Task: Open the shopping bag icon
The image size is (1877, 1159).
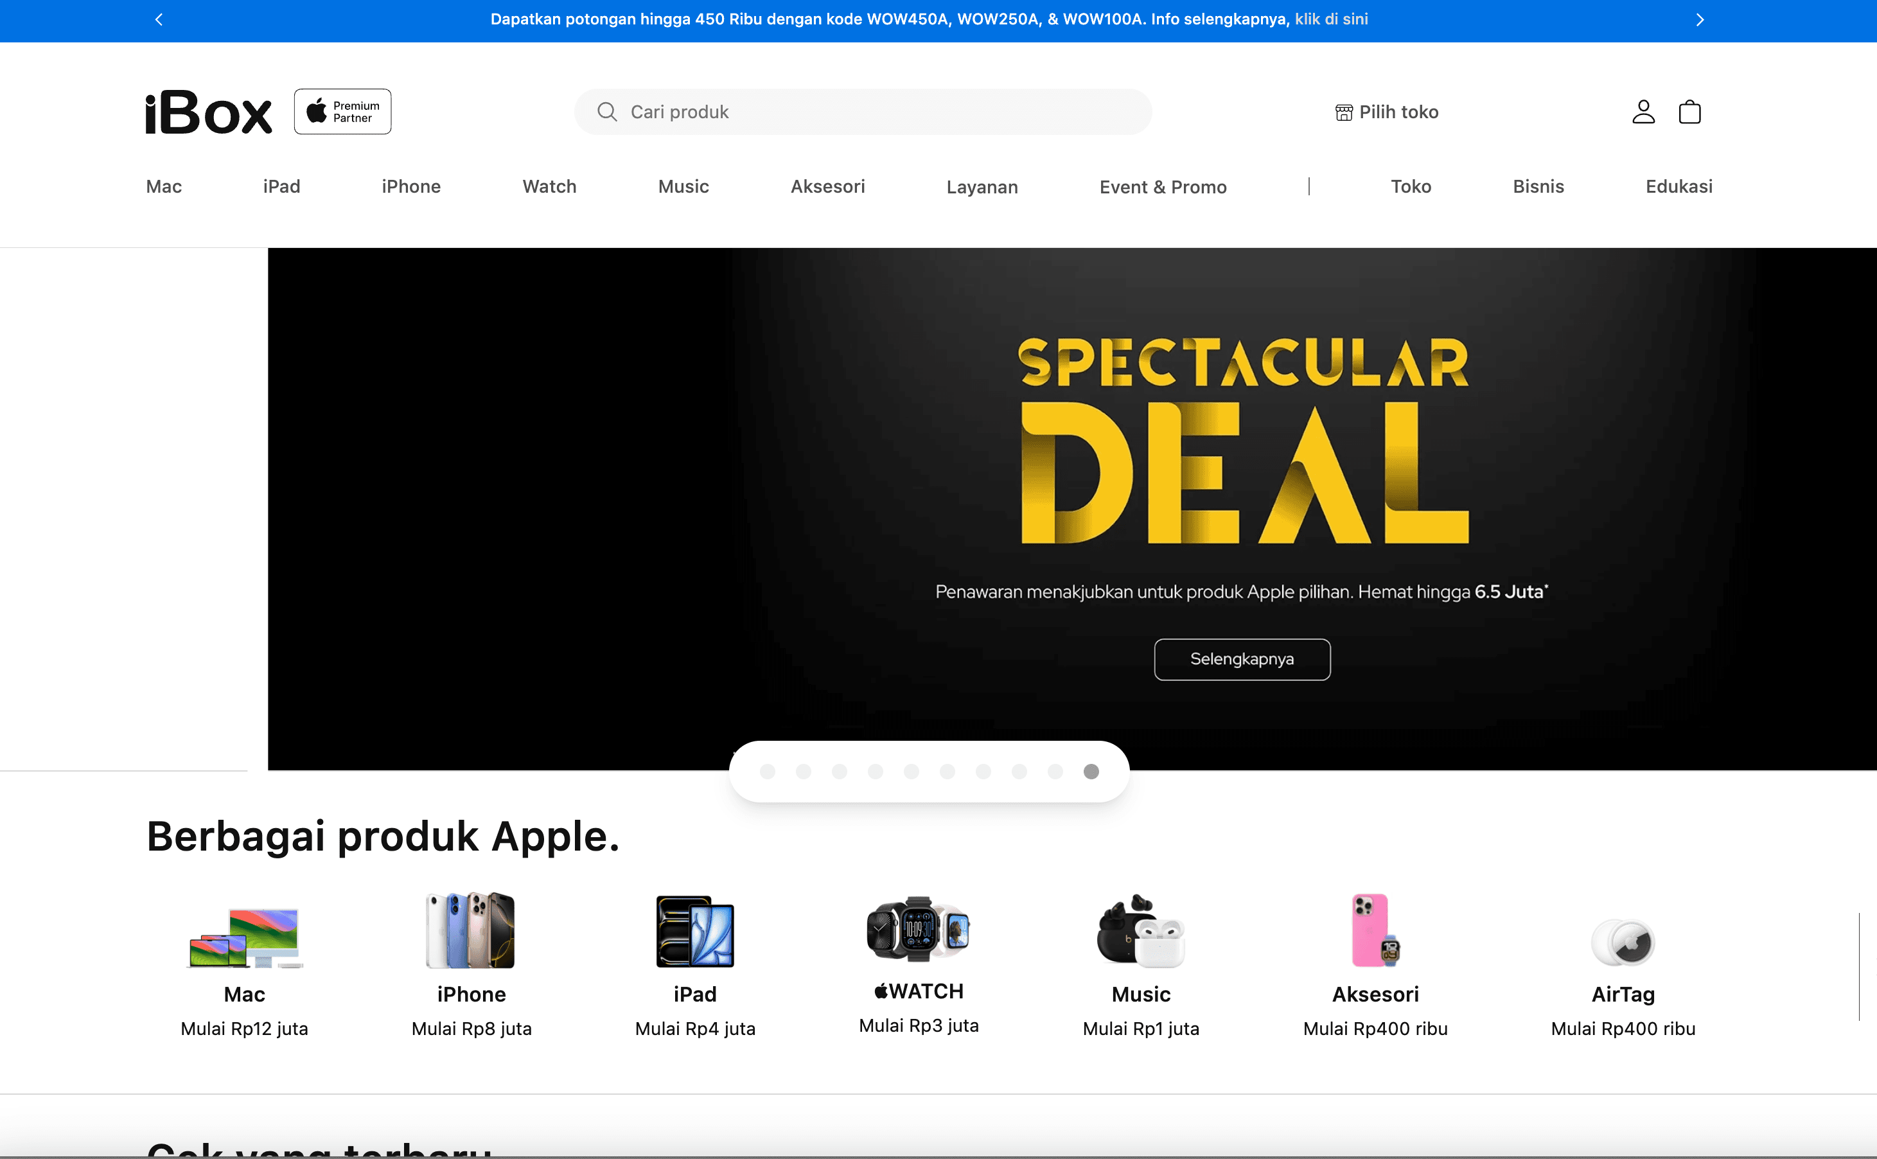Action: [1690, 112]
